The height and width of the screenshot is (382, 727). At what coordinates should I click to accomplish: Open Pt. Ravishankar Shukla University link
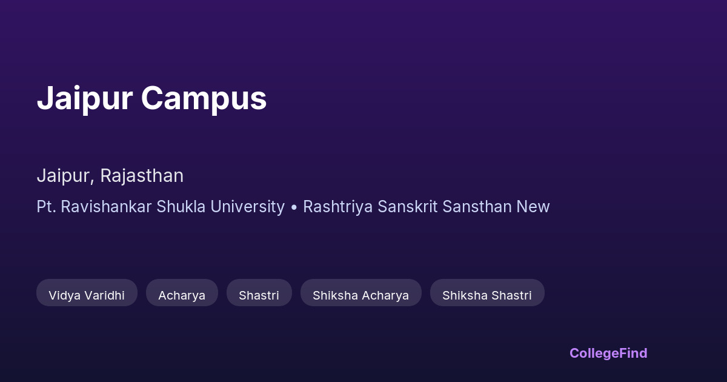pyautogui.click(x=160, y=207)
